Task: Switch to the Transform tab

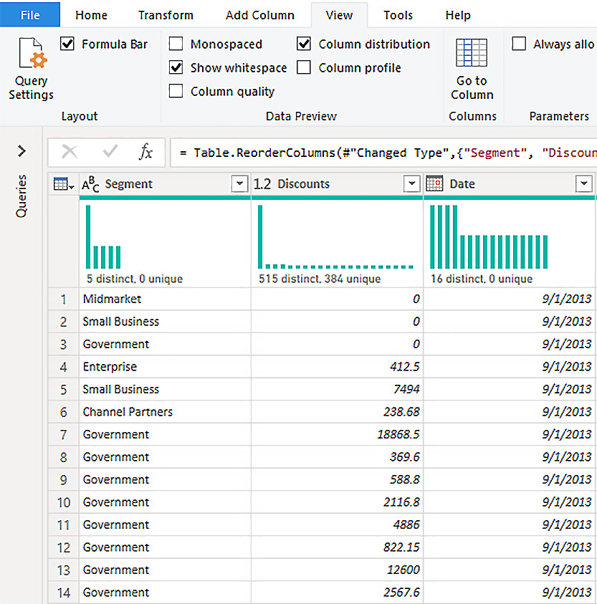Action: pos(166,15)
